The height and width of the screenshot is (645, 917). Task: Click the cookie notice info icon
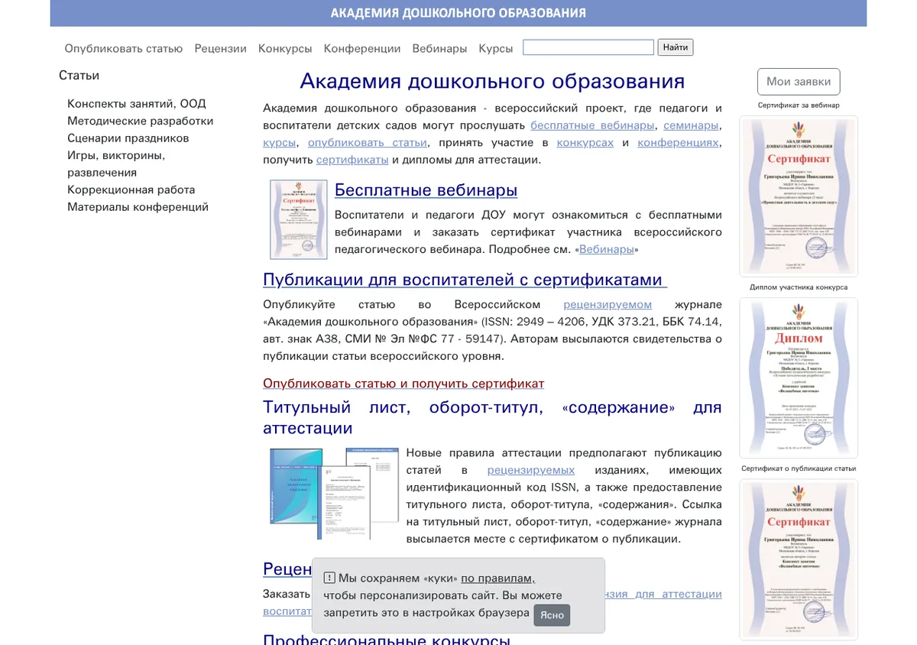pos(329,578)
